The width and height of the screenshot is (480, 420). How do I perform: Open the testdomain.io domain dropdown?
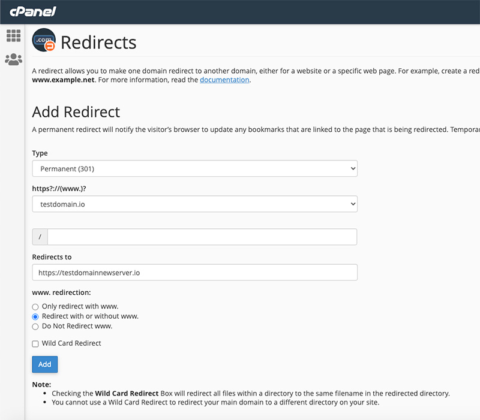pos(194,204)
